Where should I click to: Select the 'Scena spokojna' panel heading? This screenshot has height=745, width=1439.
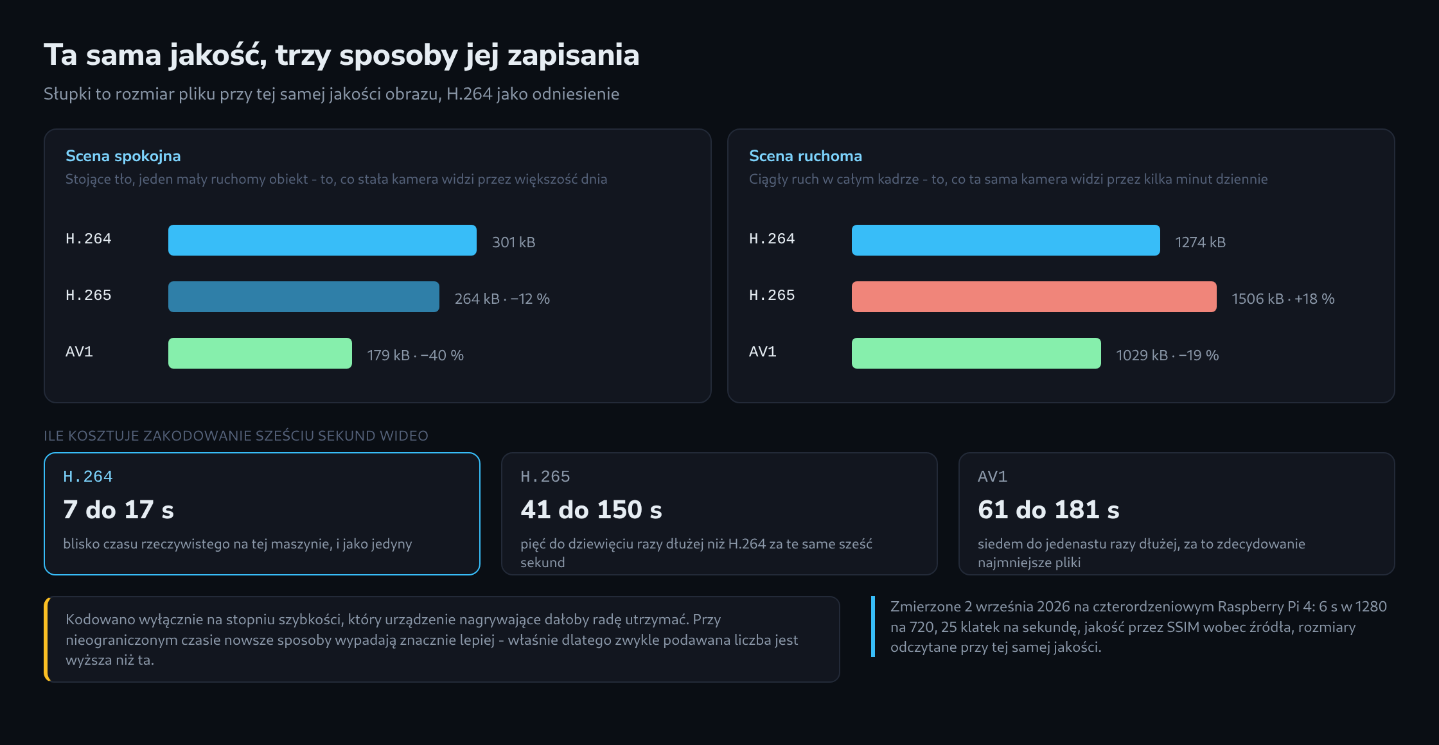pyautogui.click(x=123, y=156)
